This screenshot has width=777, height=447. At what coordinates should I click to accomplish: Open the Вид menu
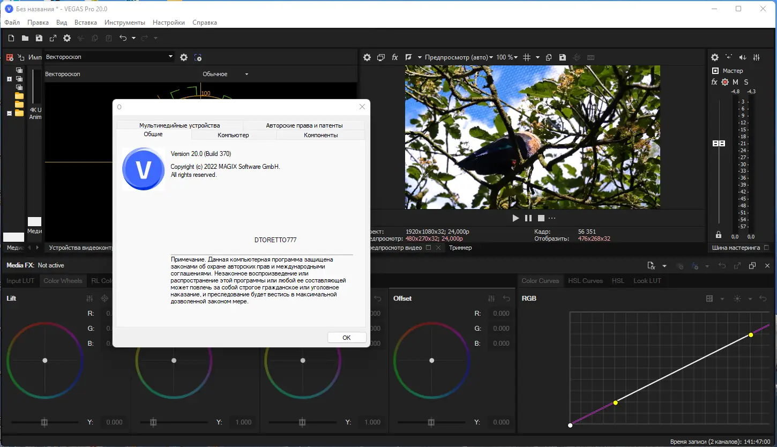pos(62,23)
